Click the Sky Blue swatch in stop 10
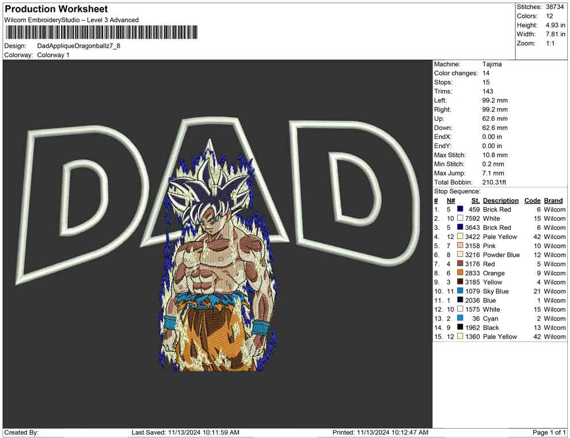 click(x=460, y=291)
